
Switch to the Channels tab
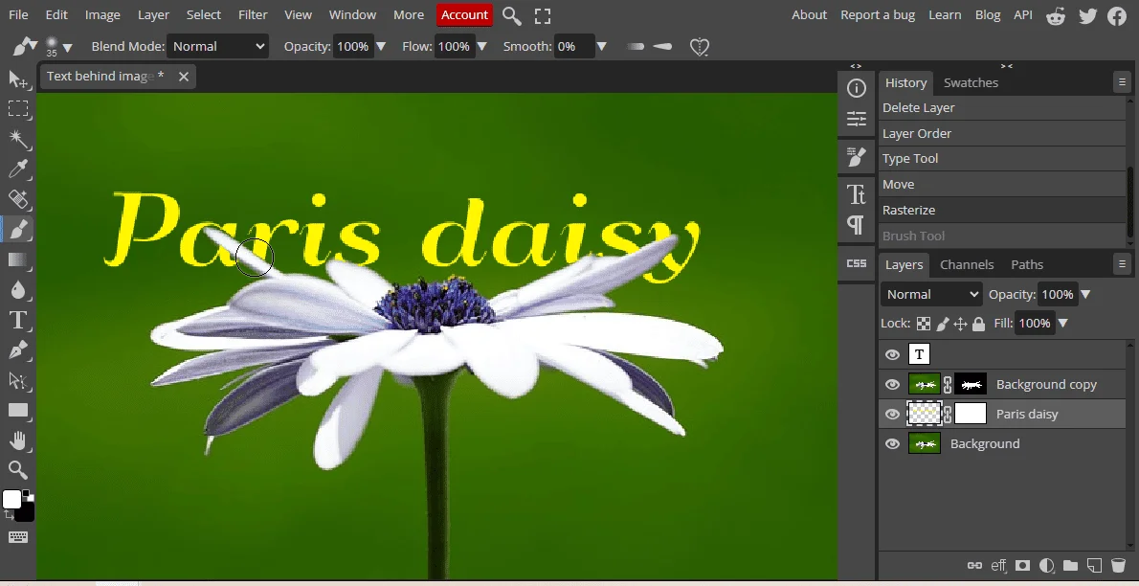[967, 264]
